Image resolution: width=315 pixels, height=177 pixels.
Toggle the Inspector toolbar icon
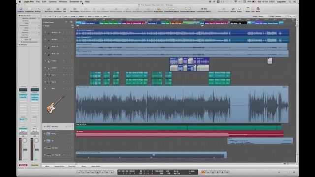tap(21, 9)
